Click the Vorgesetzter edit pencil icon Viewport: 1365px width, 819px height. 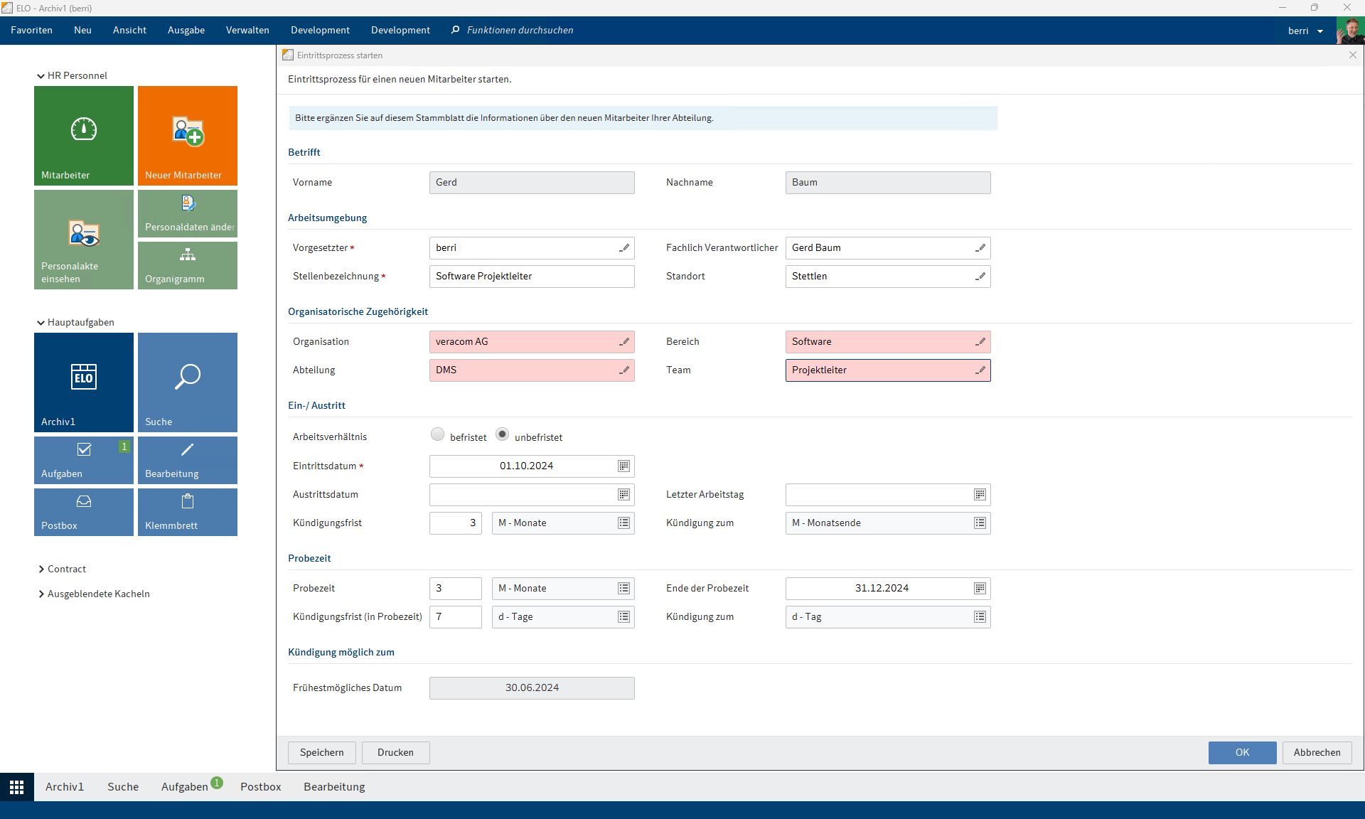click(x=624, y=248)
